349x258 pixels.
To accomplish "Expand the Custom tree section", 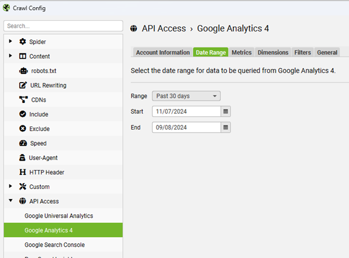I will (x=10, y=186).
